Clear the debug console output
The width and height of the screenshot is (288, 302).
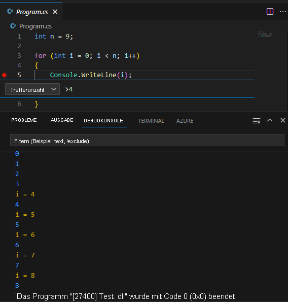(257, 121)
